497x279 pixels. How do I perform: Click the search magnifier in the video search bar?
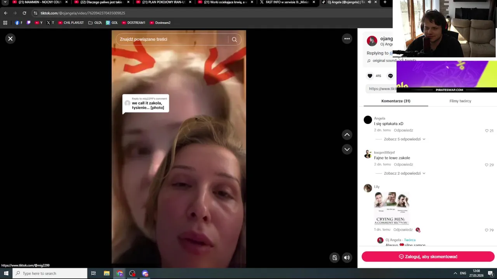click(234, 39)
